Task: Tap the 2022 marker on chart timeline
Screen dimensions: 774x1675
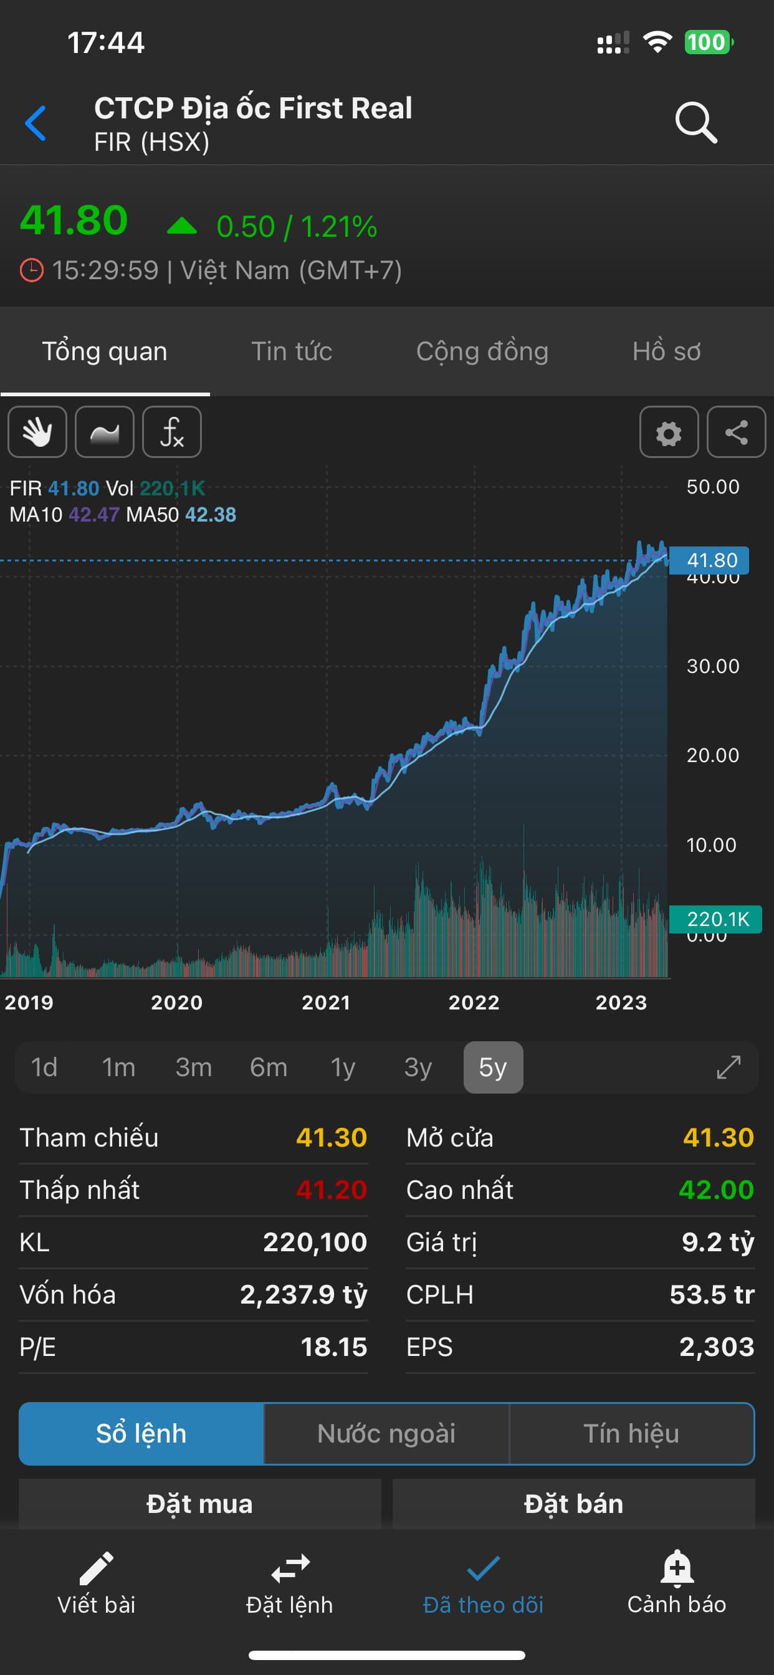Action: coord(474,1002)
